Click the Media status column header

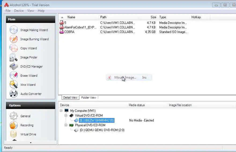point(137,105)
